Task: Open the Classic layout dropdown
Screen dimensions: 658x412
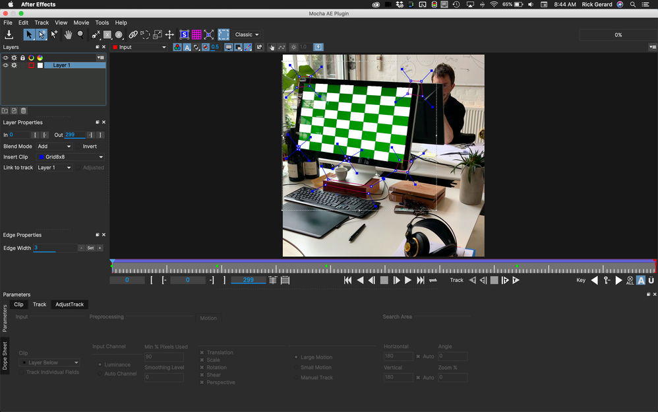Action: [247, 34]
